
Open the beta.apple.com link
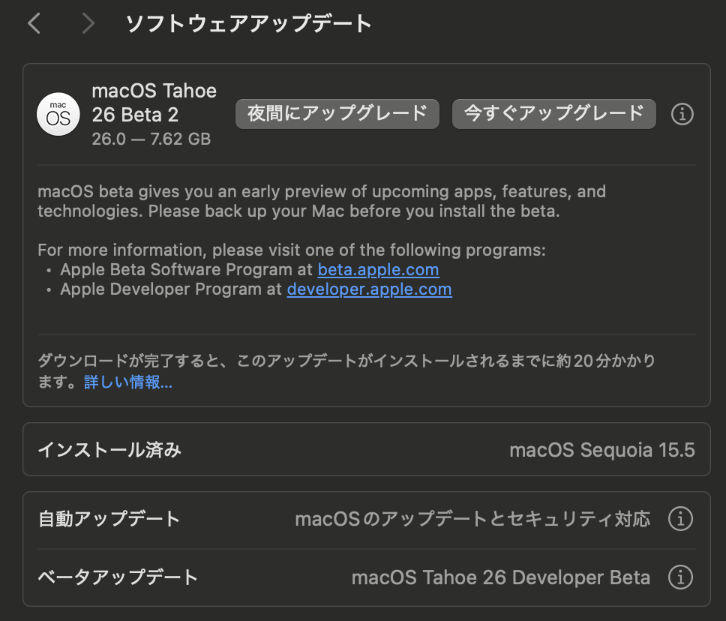pyautogui.click(x=378, y=269)
